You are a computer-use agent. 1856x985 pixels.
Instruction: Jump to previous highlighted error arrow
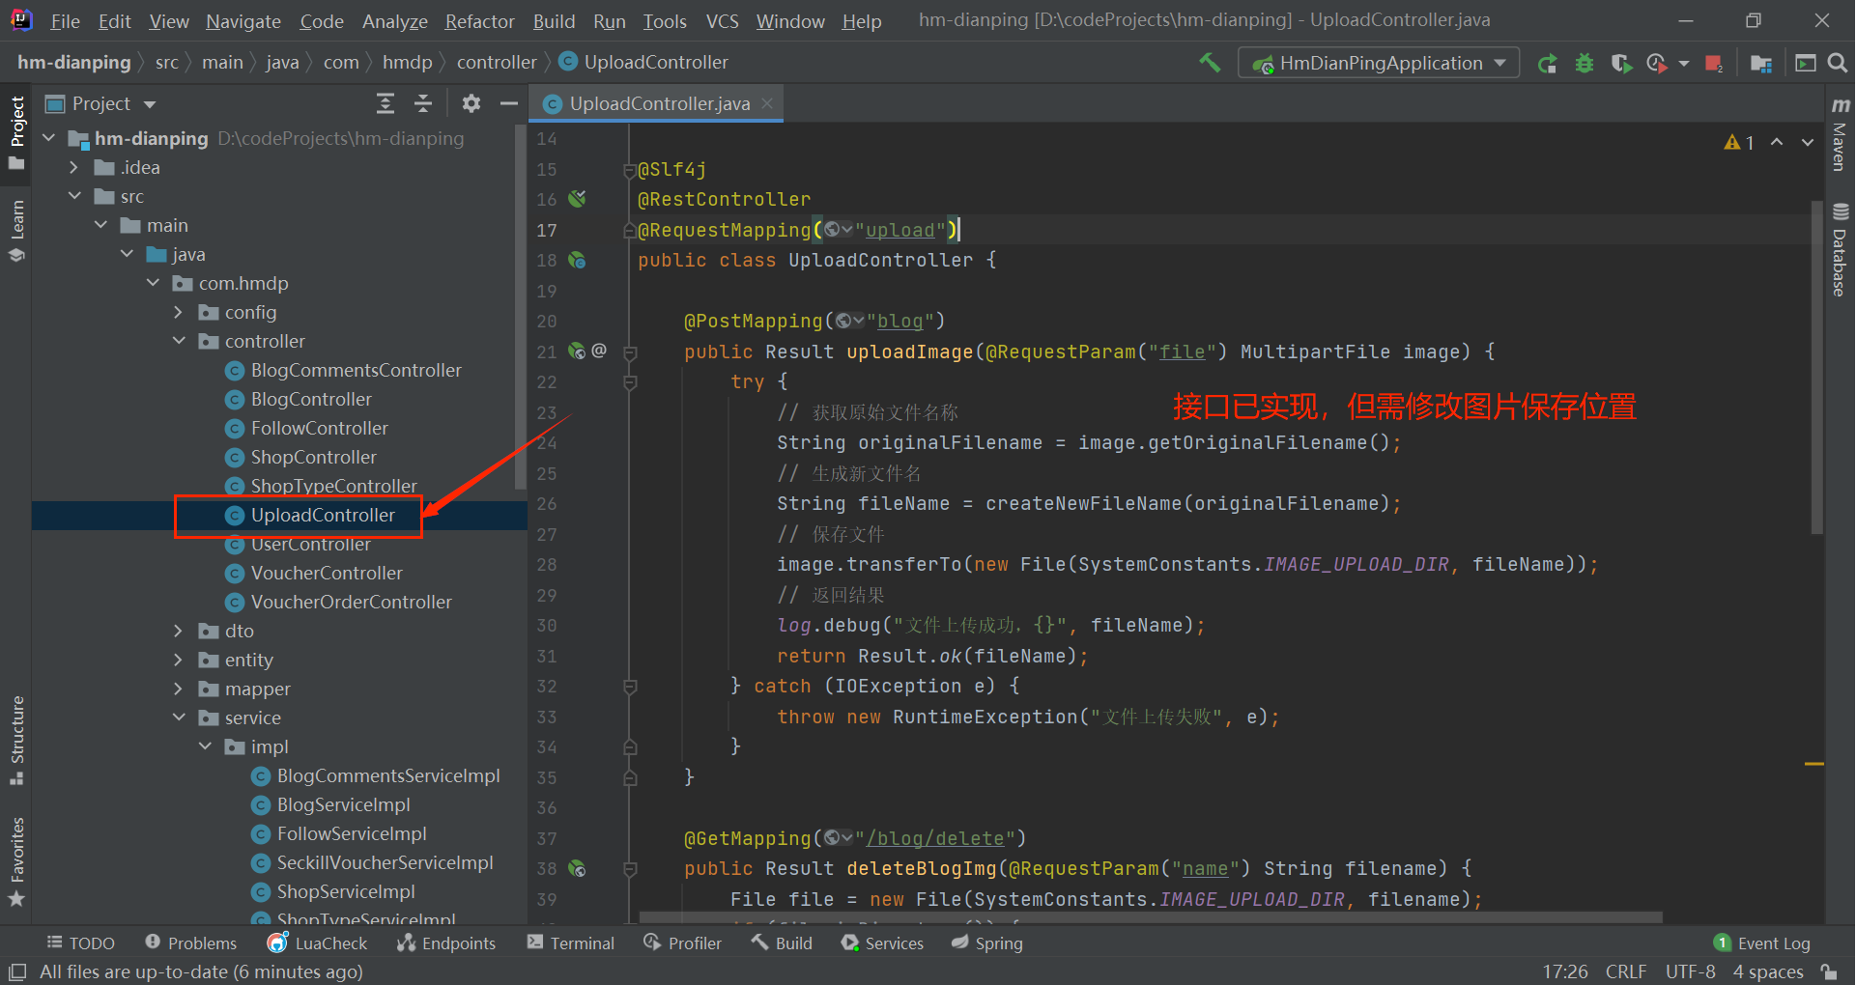pyautogui.click(x=1777, y=142)
